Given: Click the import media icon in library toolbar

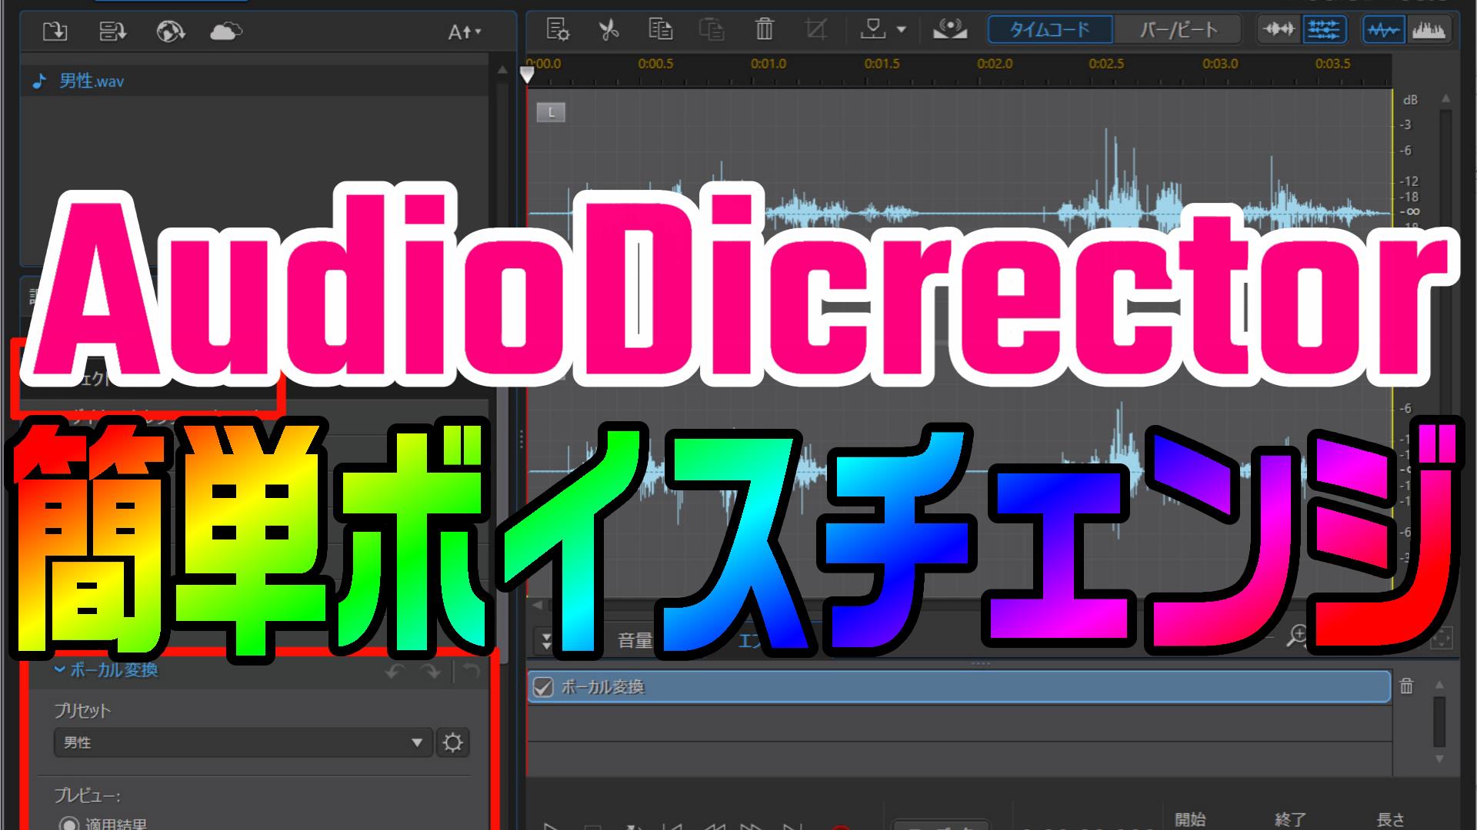Looking at the screenshot, I should pyautogui.click(x=55, y=32).
